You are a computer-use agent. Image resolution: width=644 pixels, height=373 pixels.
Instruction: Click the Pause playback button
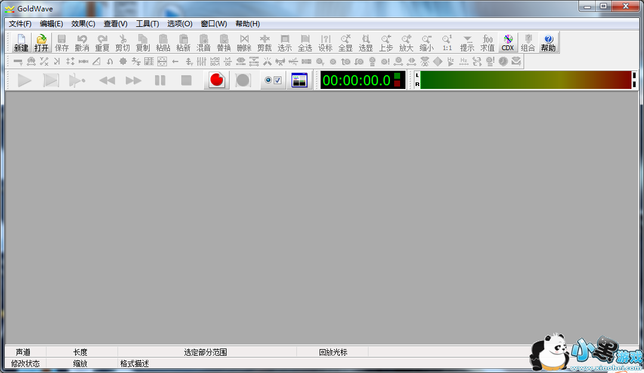pos(160,80)
